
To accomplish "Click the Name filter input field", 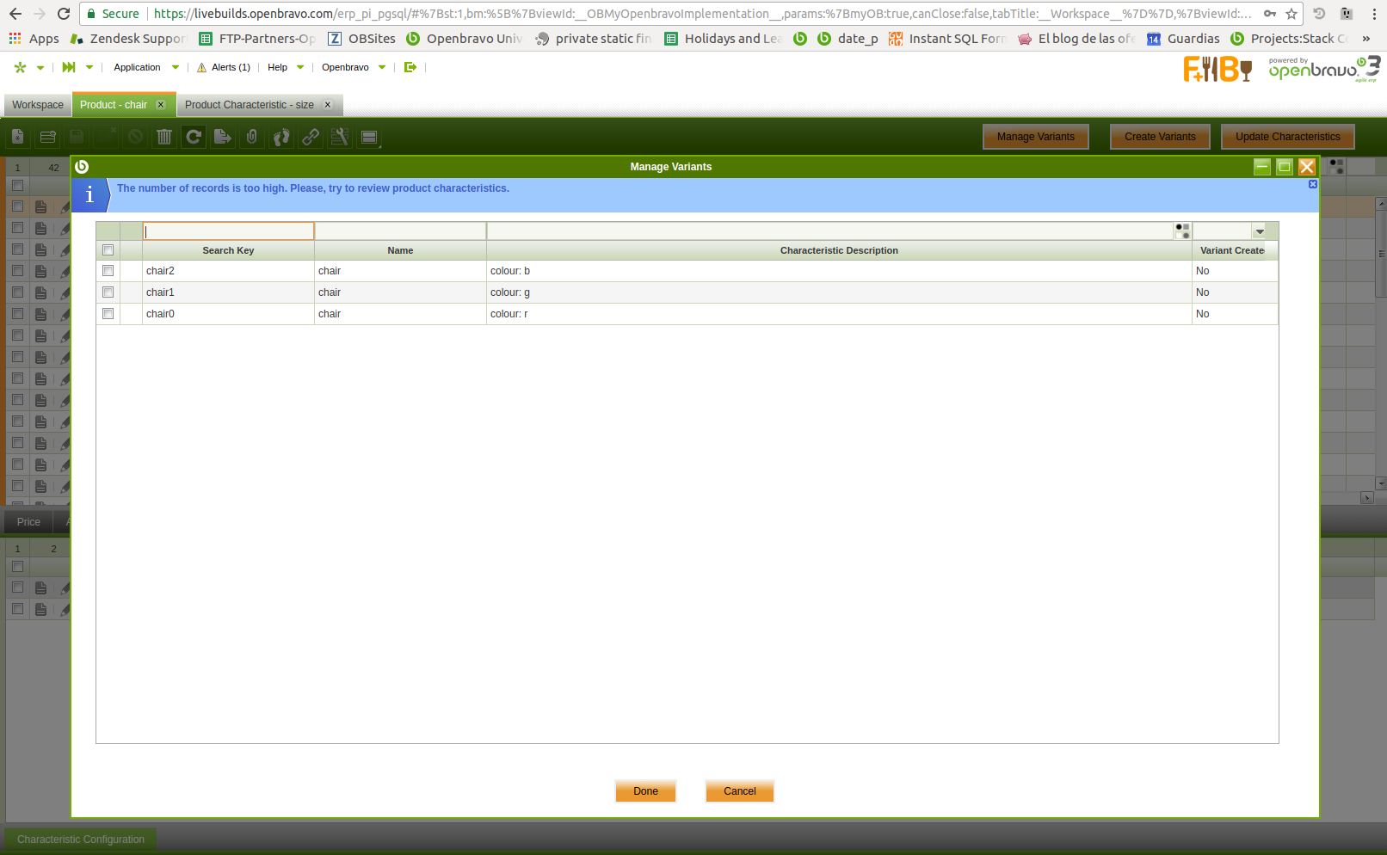I will click(400, 231).
